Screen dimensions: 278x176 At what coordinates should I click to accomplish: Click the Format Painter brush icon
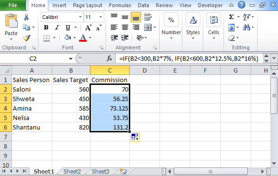pos(27,38)
